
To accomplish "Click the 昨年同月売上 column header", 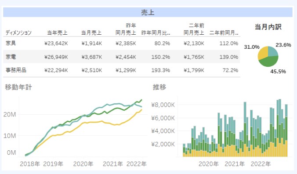I will [x=126, y=29].
